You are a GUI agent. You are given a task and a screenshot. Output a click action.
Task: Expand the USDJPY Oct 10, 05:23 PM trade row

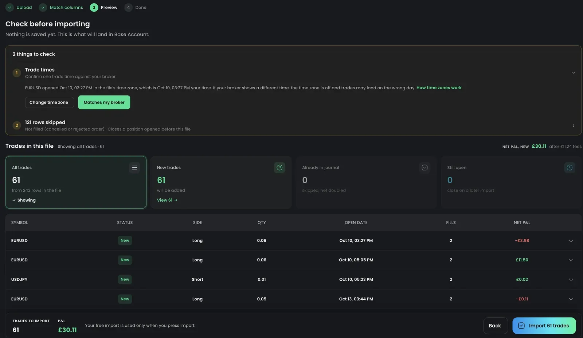tap(571, 280)
